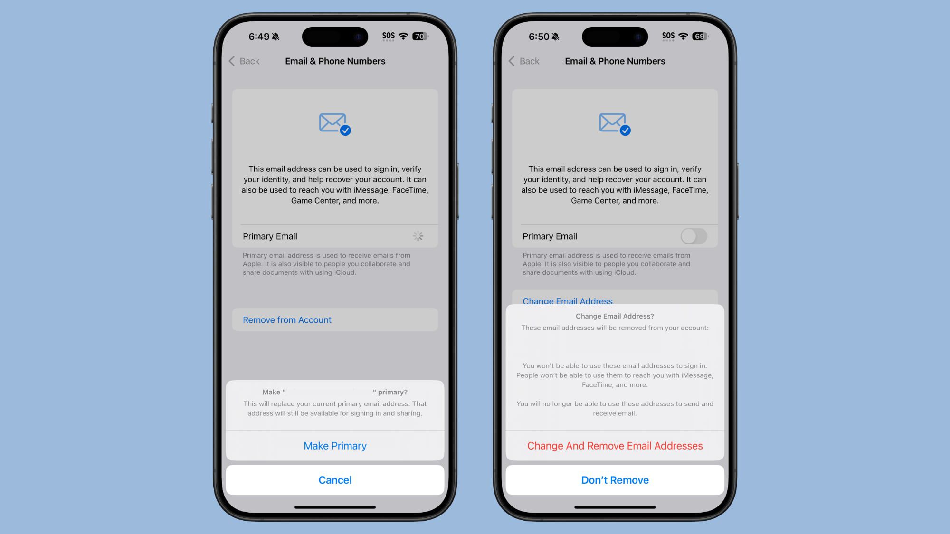Click the verified email checkmark icon (right phone)
This screenshot has height=534, width=950.
coord(626,131)
